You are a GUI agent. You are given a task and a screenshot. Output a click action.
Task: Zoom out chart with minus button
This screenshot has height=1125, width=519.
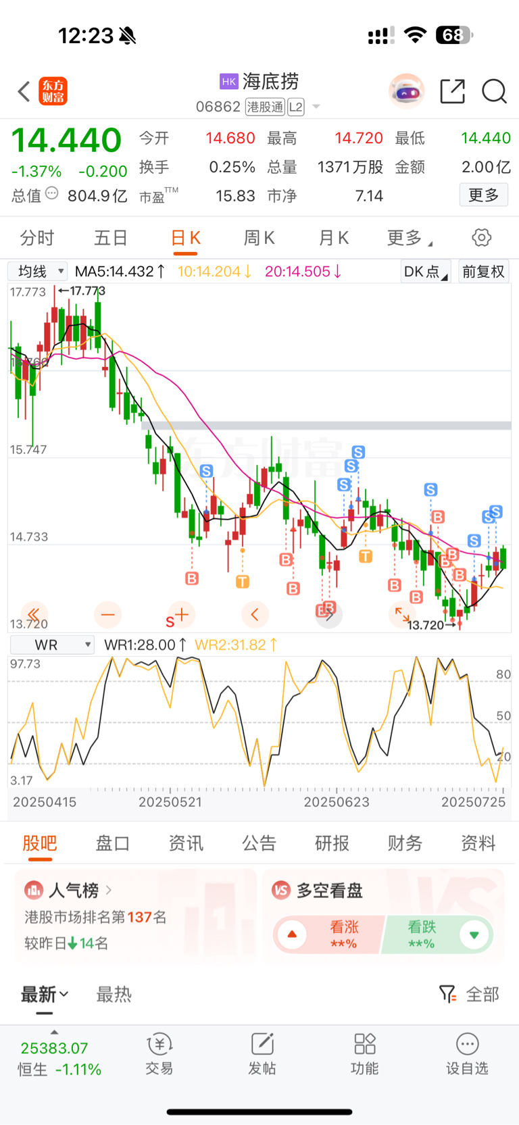[107, 614]
